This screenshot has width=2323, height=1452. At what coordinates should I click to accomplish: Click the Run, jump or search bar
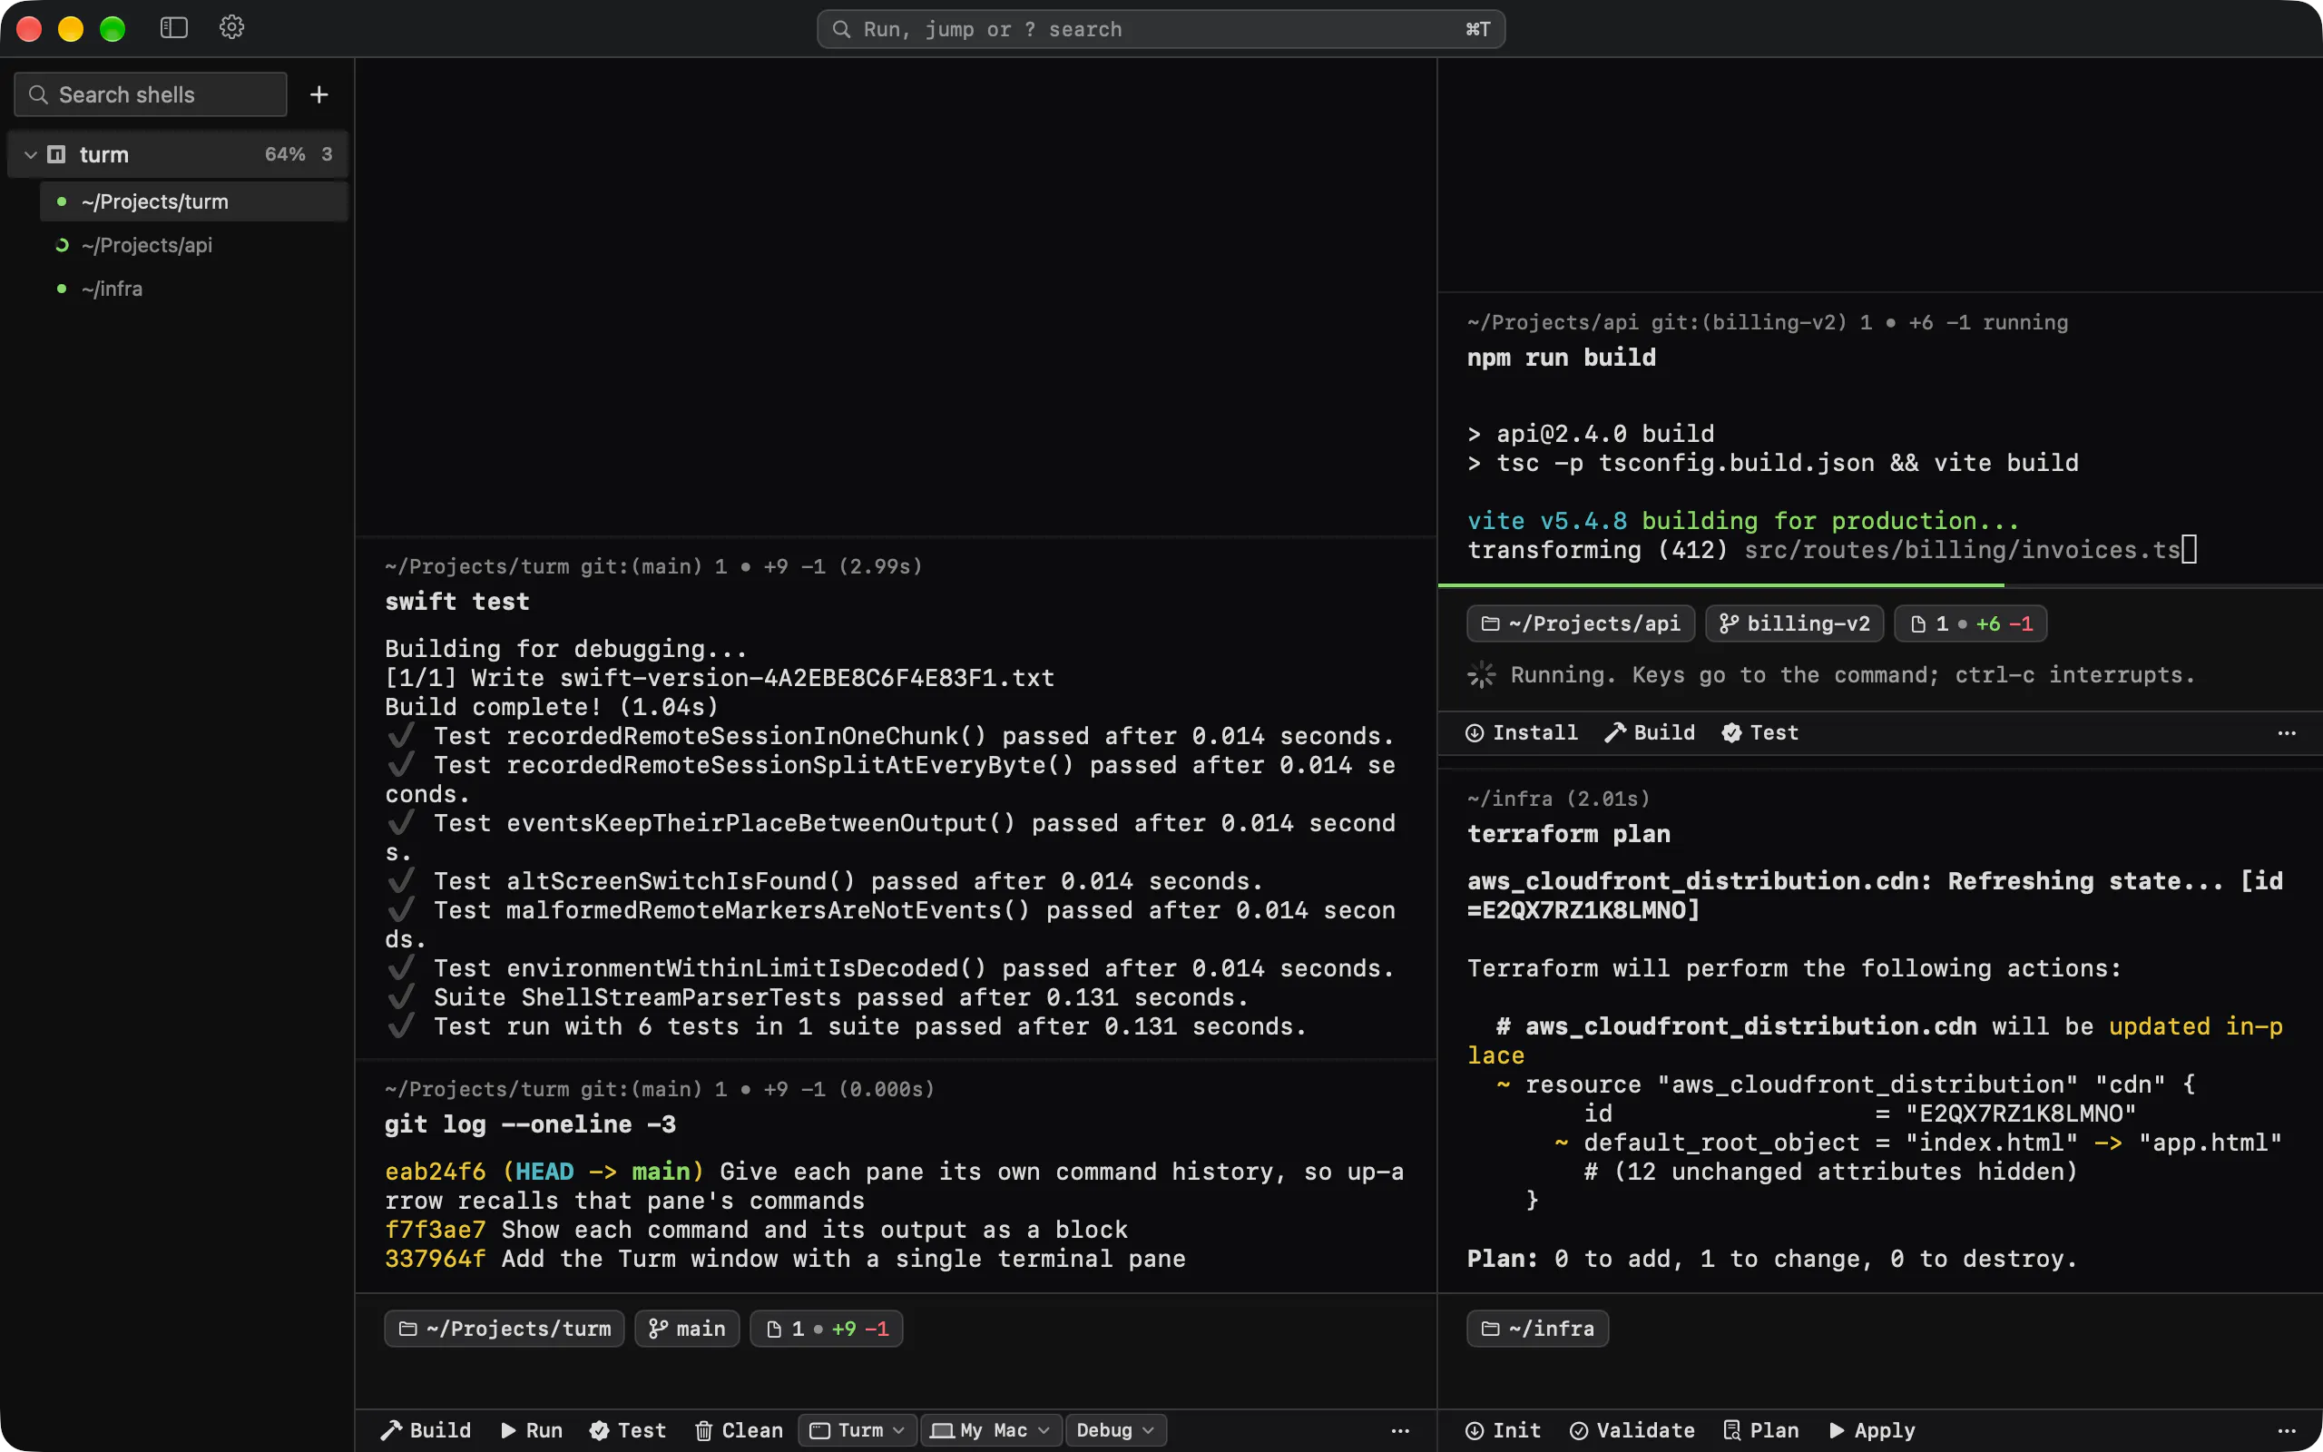point(1161,29)
